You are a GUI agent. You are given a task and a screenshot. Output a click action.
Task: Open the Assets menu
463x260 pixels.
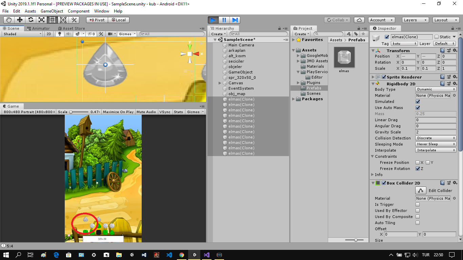(30, 11)
